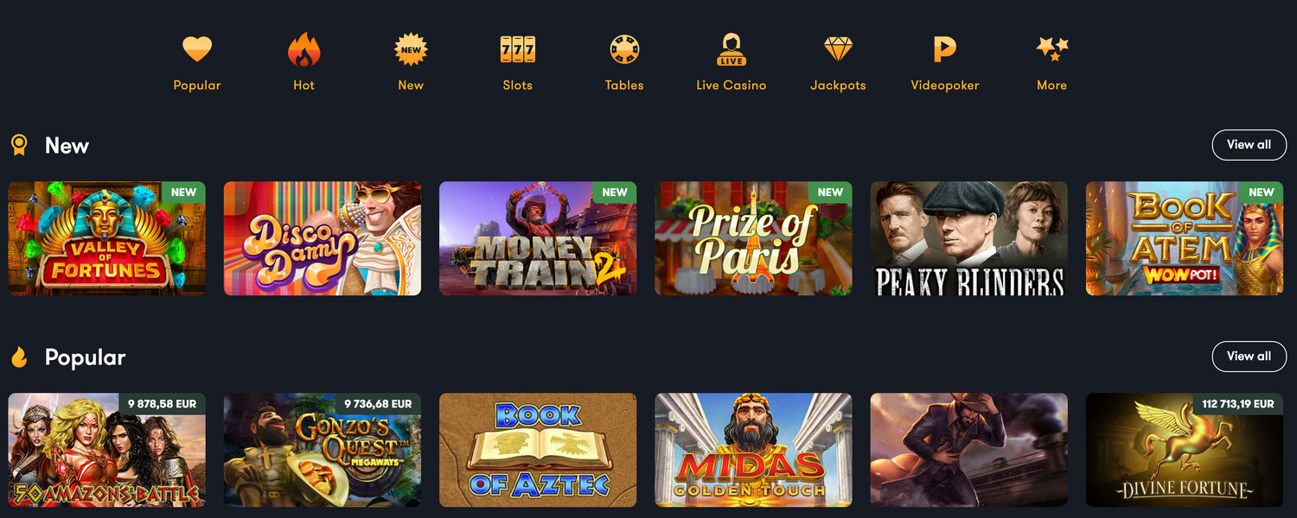View all games in New section
1297x518 pixels.
[x=1249, y=145]
